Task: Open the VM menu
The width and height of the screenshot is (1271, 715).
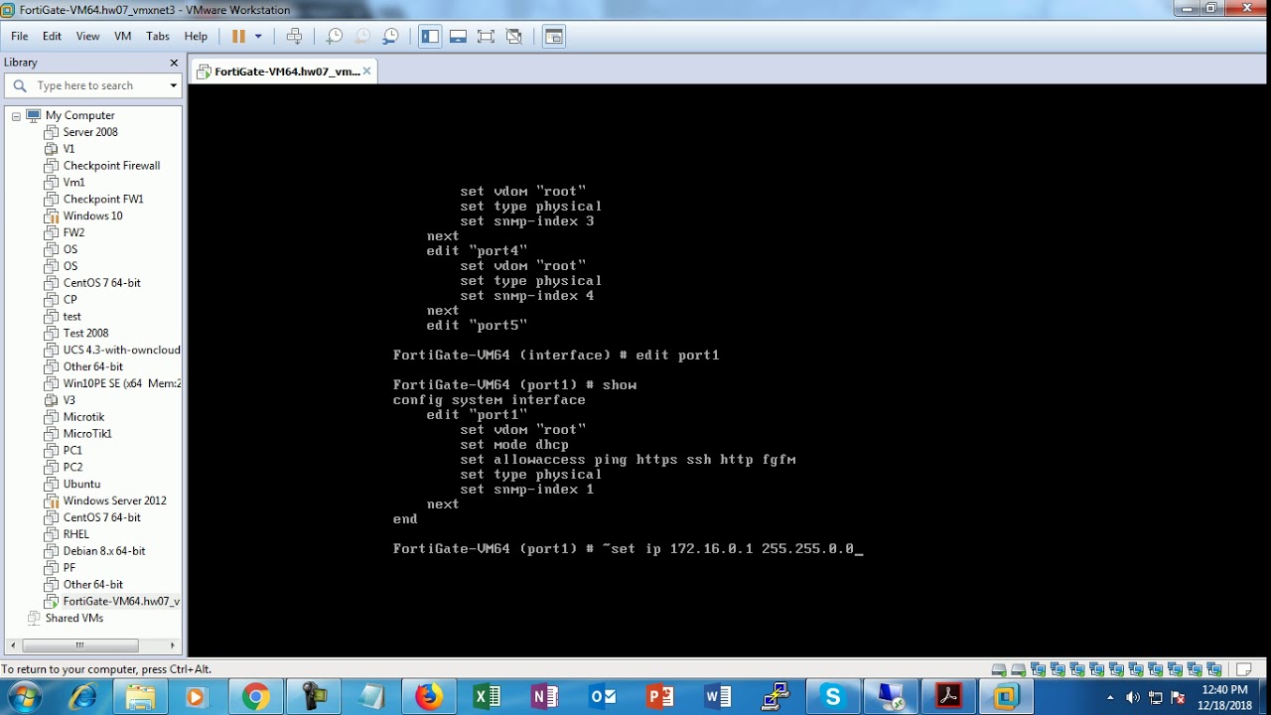Action: [123, 36]
